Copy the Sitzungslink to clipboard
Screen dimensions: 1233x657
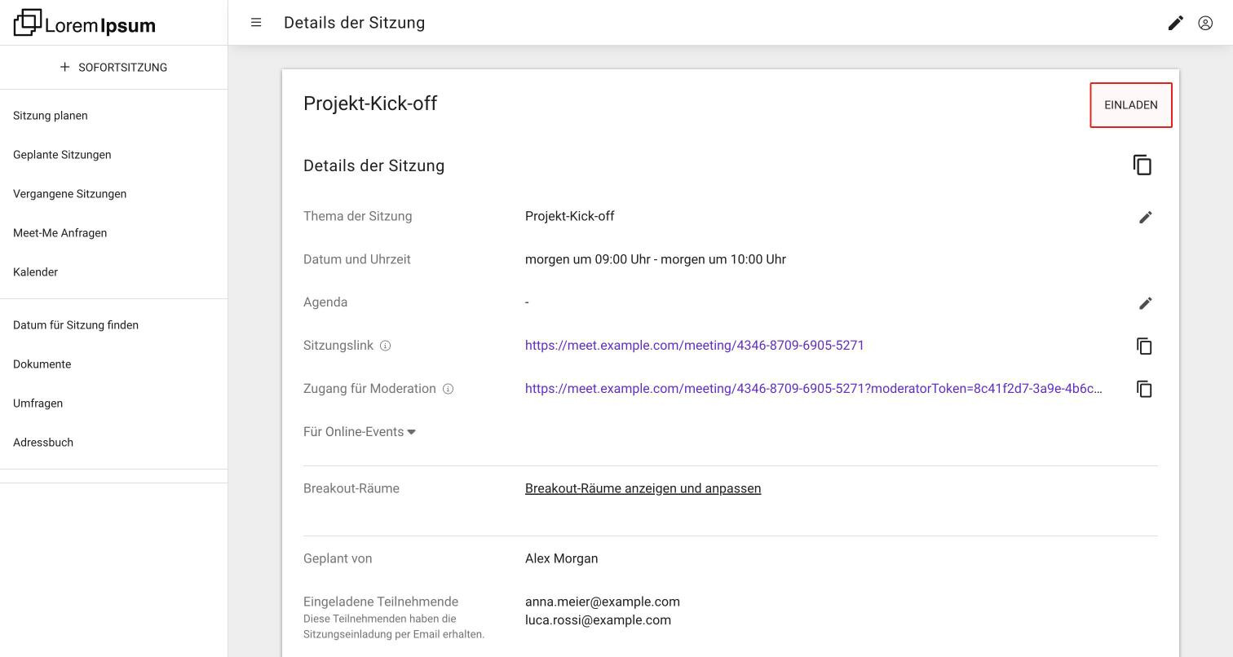click(x=1144, y=346)
